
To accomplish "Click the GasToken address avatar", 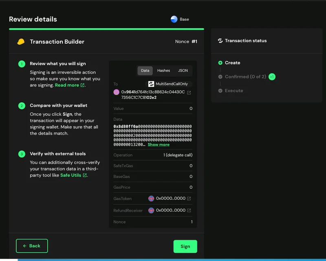I will tap(151, 199).
